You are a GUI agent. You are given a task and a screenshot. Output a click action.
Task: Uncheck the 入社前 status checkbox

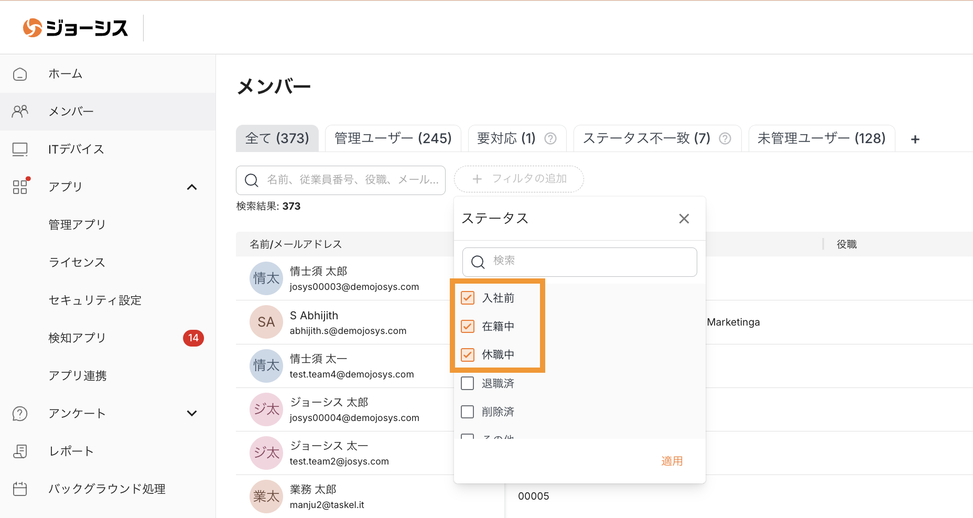click(x=467, y=298)
